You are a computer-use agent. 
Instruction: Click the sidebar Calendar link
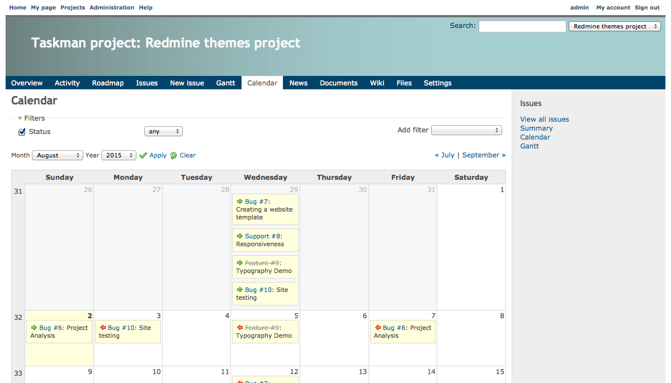tap(535, 137)
